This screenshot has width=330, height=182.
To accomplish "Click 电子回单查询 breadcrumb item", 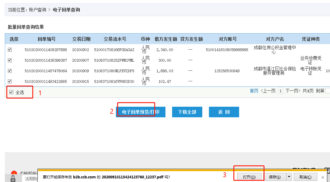I will tap(66, 10).
